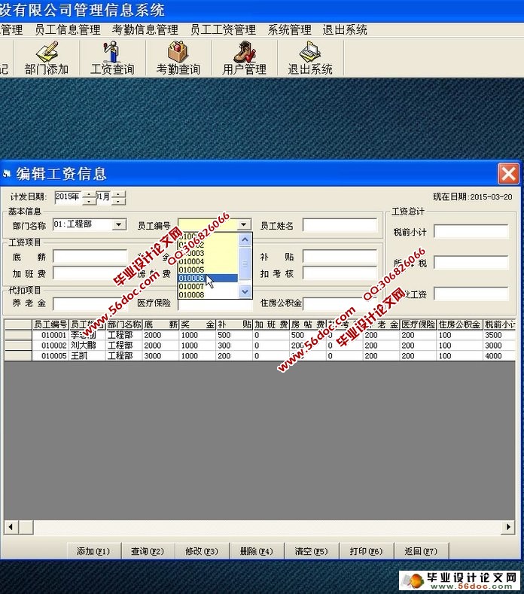Viewport: 524px width, 594px height.
Task: Open the 考勤信息管理 menu
Action: (145, 30)
